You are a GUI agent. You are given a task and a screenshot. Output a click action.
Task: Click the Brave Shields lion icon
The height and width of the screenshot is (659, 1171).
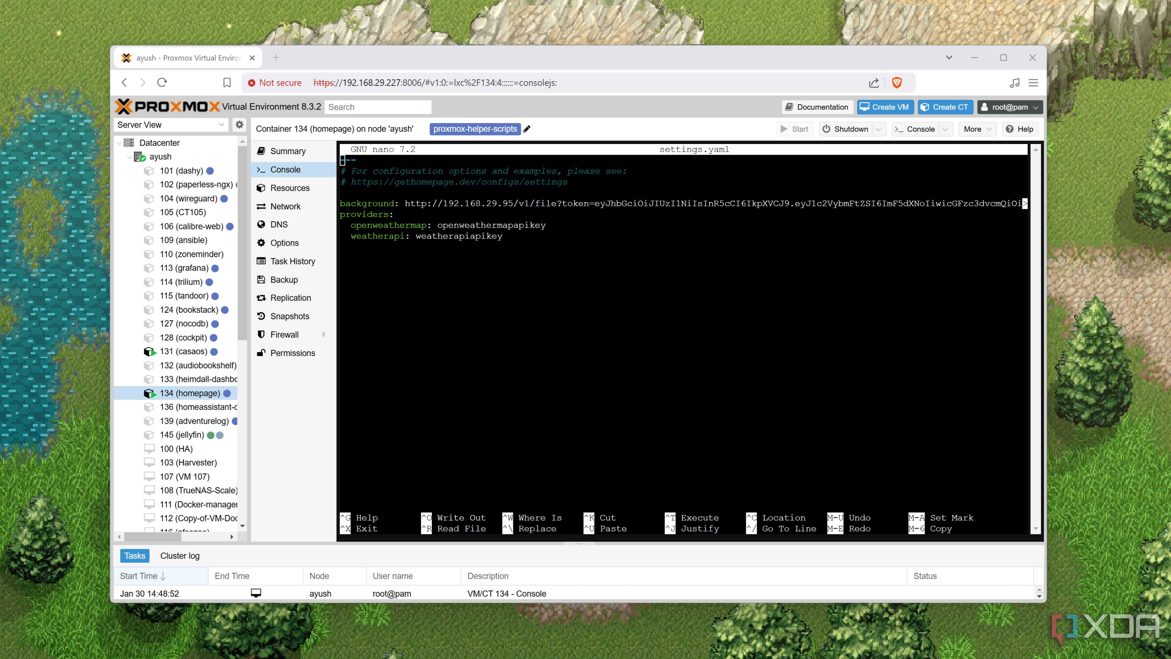(x=897, y=82)
